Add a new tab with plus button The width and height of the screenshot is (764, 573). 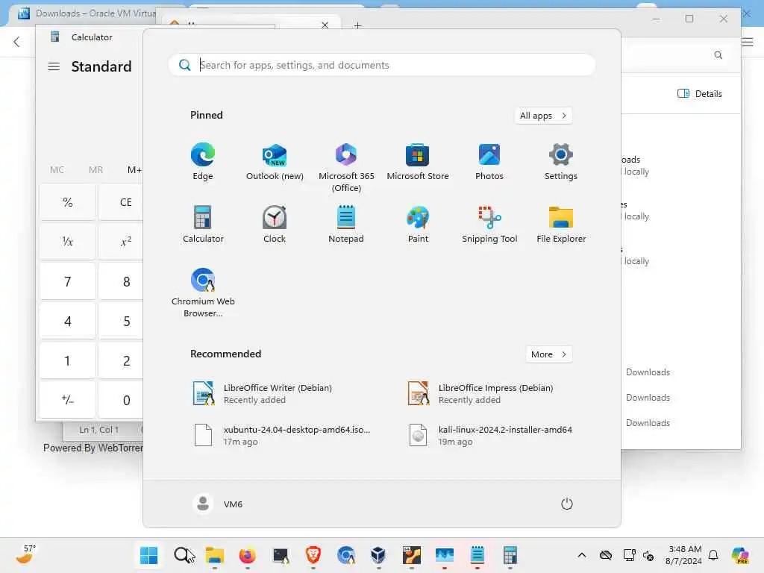tap(357, 25)
